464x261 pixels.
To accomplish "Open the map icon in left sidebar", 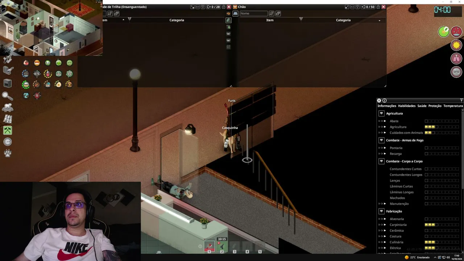I will 8,119.
